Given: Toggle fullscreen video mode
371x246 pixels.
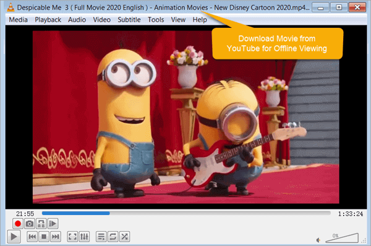Looking at the screenshot, I should 72,237.
